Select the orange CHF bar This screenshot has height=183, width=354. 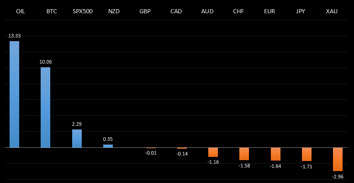pyautogui.click(x=244, y=154)
